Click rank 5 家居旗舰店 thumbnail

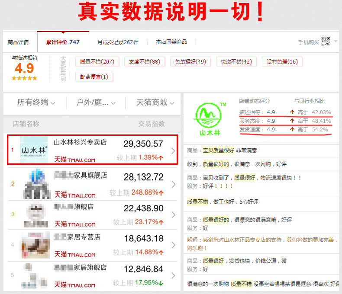(x=34, y=276)
